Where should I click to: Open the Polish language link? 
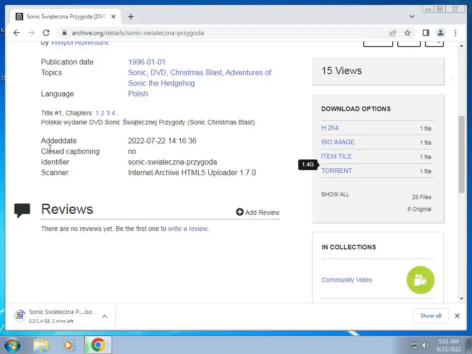[138, 94]
